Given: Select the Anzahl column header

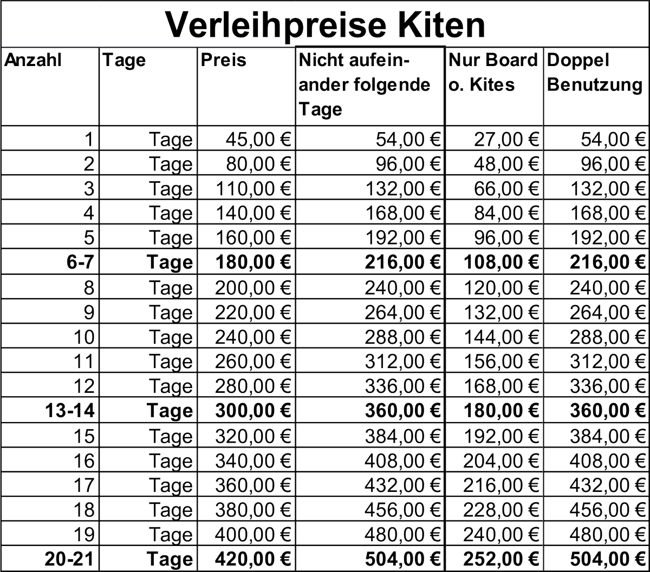Looking at the screenshot, I should point(32,60).
